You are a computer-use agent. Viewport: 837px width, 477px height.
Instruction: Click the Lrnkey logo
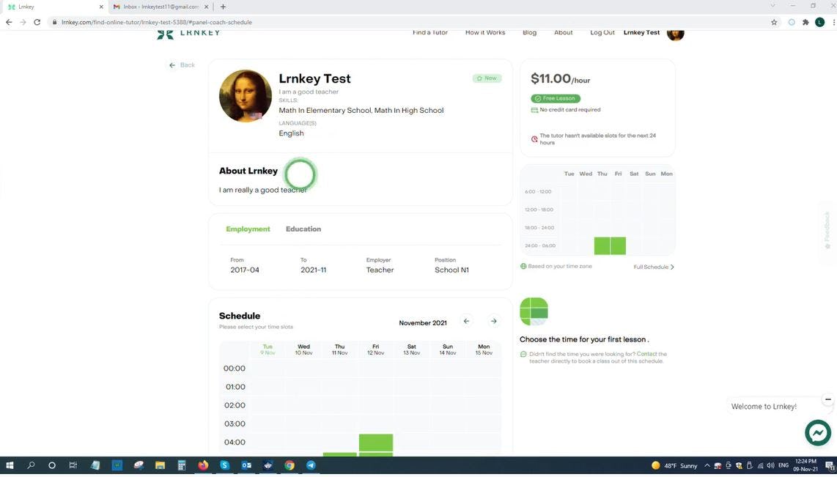[188, 33]
